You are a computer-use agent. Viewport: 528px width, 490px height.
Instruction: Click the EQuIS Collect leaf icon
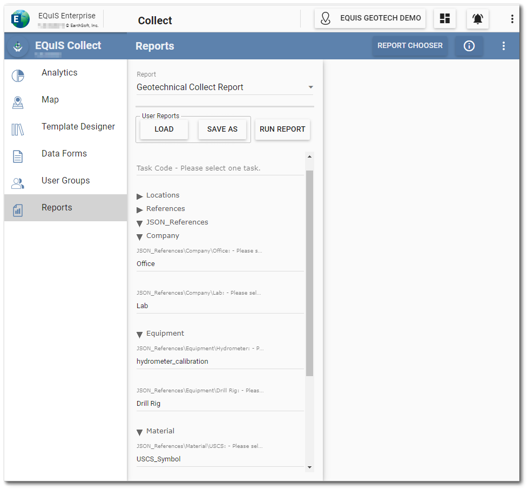(x=17, y=46)
